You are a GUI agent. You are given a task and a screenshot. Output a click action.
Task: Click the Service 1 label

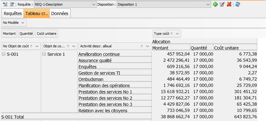(56, 54)
